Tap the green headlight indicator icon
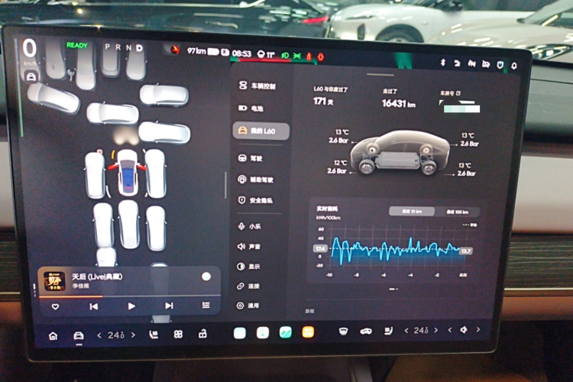This screenshot has height=382, width=573. [285, 56]
